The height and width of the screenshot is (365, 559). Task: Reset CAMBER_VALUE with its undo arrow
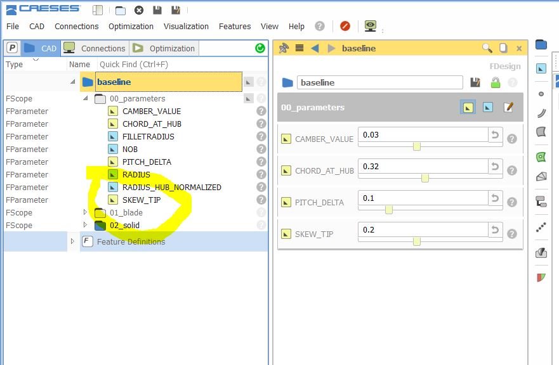coord(495,134)
